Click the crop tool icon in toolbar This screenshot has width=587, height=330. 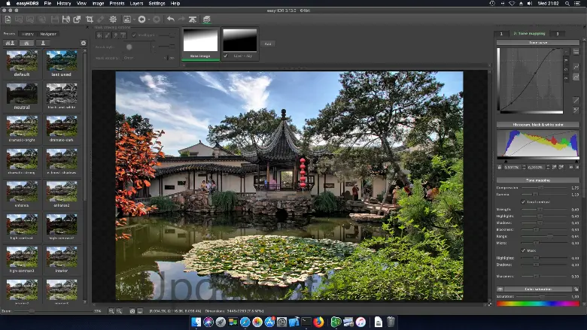(x=90, y=19)
